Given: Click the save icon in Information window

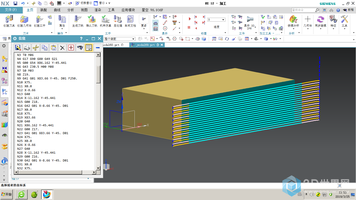Looking at the screenshot, I should pyautogui.click(x=18, y=48).
